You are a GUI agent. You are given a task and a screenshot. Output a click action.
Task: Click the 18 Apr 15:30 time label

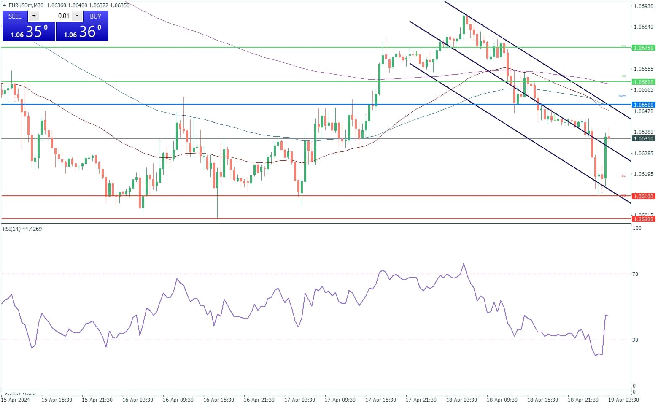tap(542, 400)
